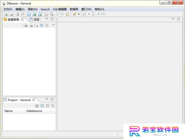The width and height of the screenshot is (185, 139).
Task: Click the Disconnect toolbar icon
Action: (x=23, y=14)
